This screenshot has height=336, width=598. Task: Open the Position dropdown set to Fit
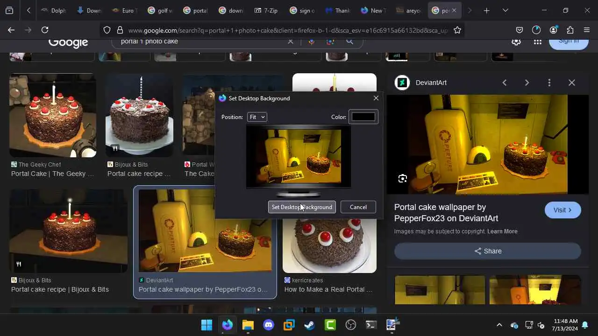click(x=257, y=117)
